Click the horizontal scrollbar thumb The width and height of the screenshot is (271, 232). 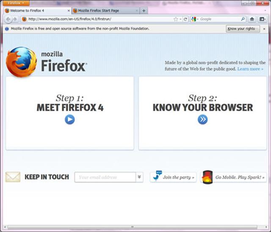tap(132, 227)
